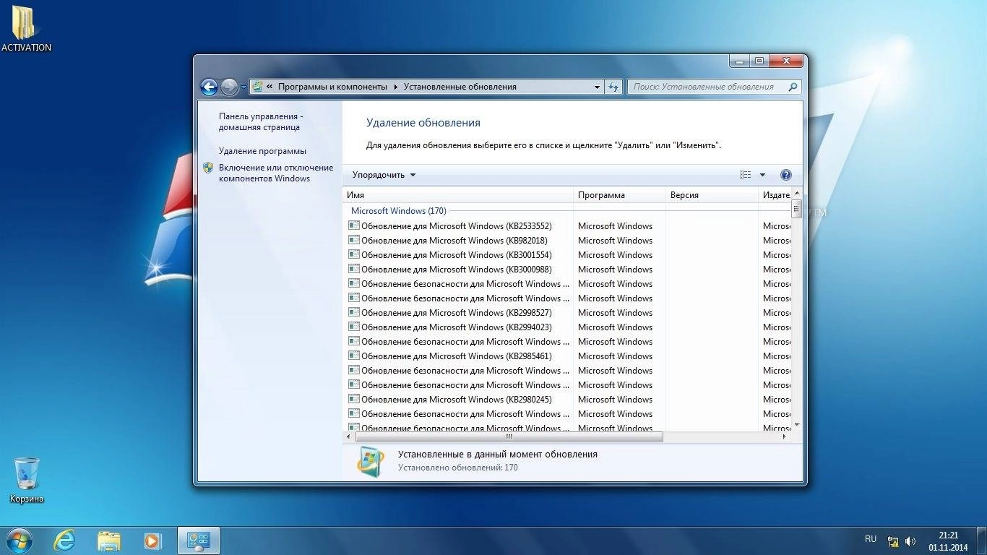Open Удаление программы link
This screenshot has width=987, height=555.
[262, 151]
